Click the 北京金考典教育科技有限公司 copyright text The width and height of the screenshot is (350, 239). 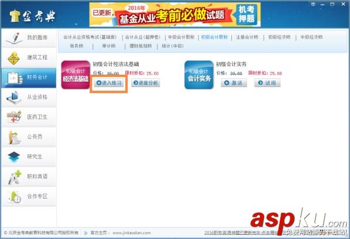pyautogui.click(x=42, y=233)
